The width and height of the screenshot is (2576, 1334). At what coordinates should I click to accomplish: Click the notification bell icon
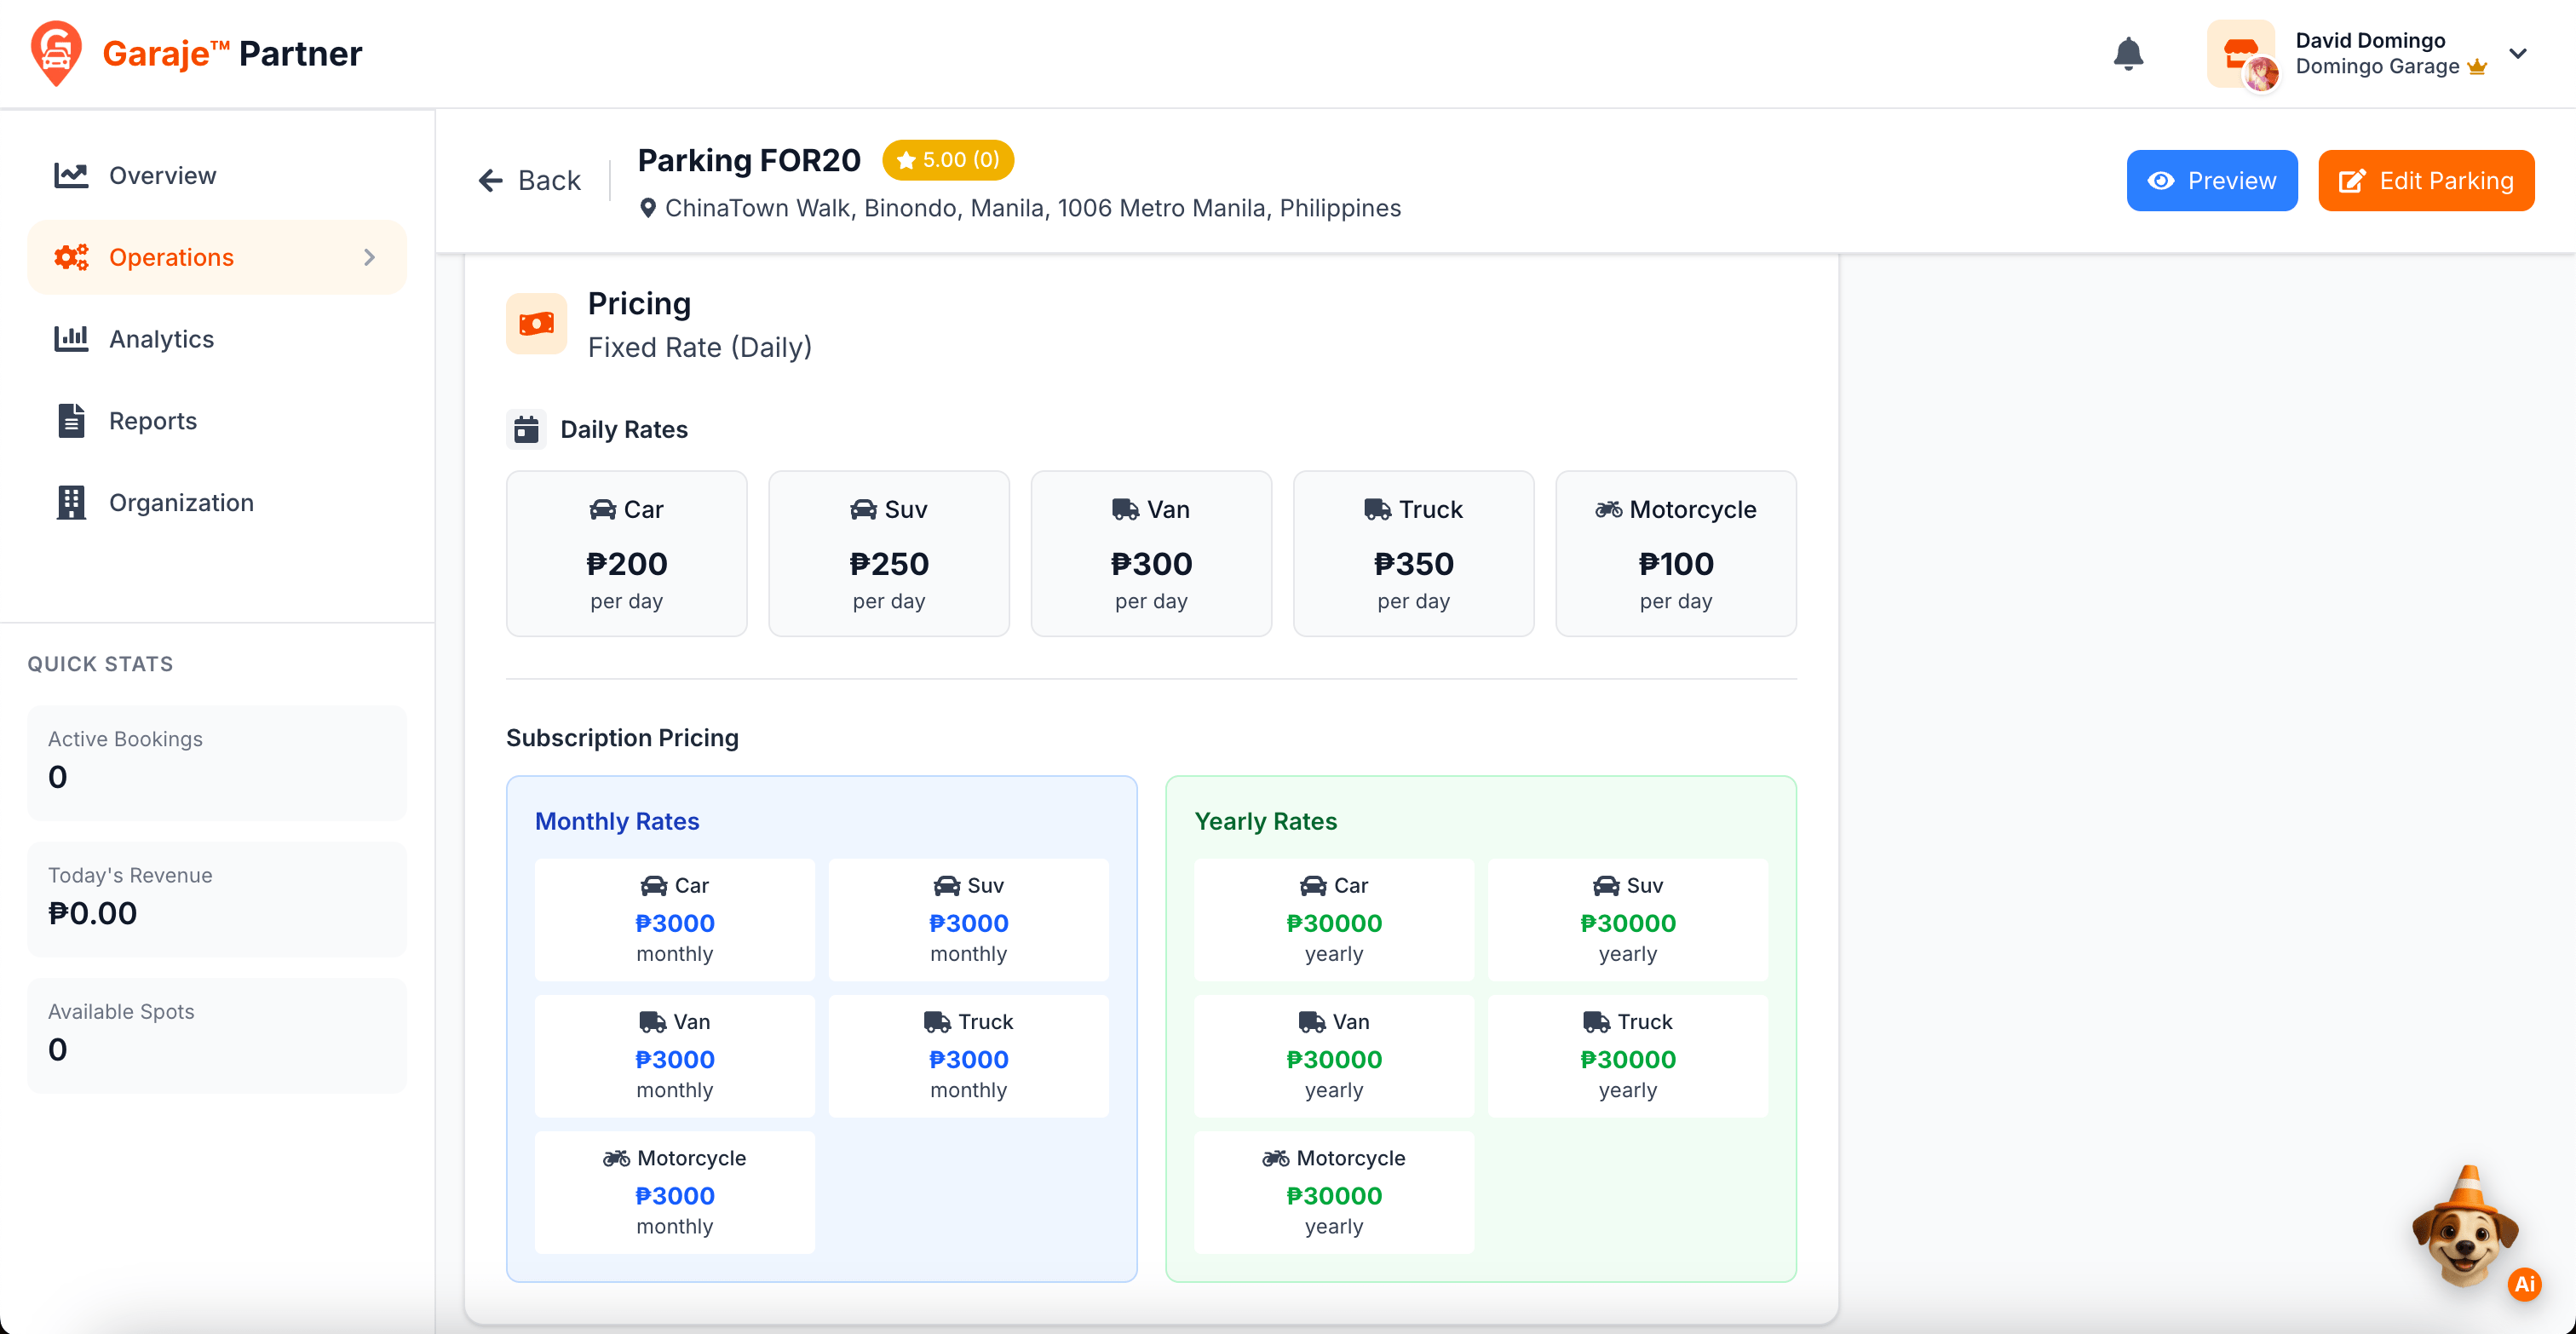point(2128,54)
